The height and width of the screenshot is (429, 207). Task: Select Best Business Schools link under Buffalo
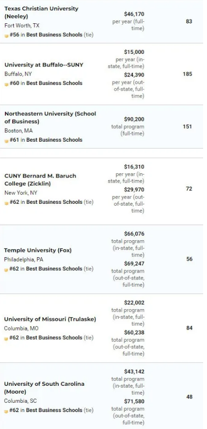(x=54, y=83)
